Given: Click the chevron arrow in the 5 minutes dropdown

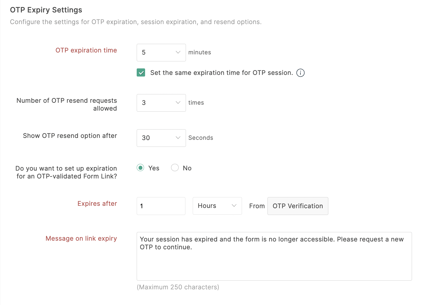Looking at the screenshot, I should point(178,52).
